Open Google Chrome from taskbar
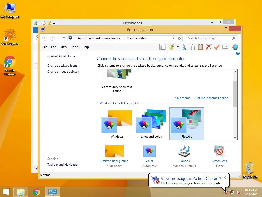The image size is (262, 197). pyautogui.click(x=36, y=192)
